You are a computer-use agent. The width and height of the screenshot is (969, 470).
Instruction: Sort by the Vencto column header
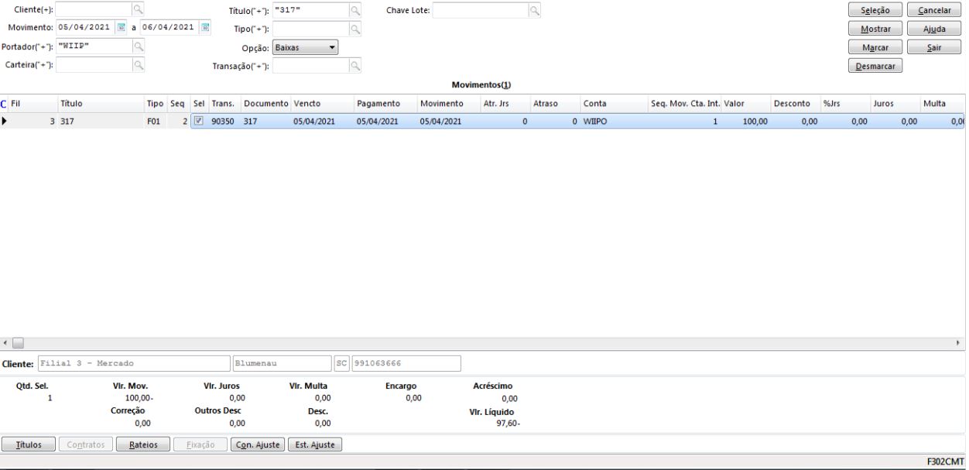[322, 104]
